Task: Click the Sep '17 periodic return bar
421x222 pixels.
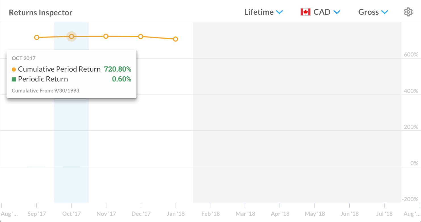Action: tap(37, 167)
